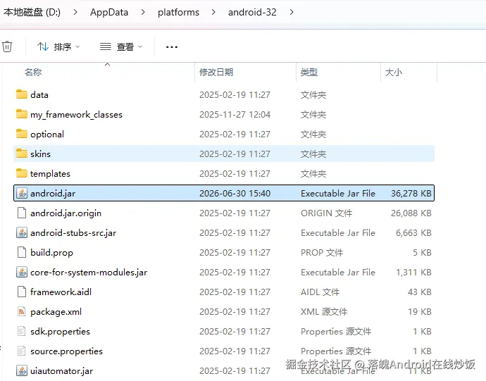This screenshot has width=486, height=381.
Task: Select the skins folder name
Action: [x=40, y=154]
